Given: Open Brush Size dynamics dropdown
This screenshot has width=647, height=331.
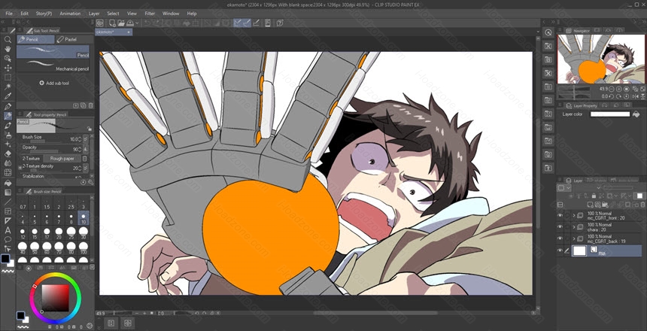Looking at the screenshot, I should (86, 139).
